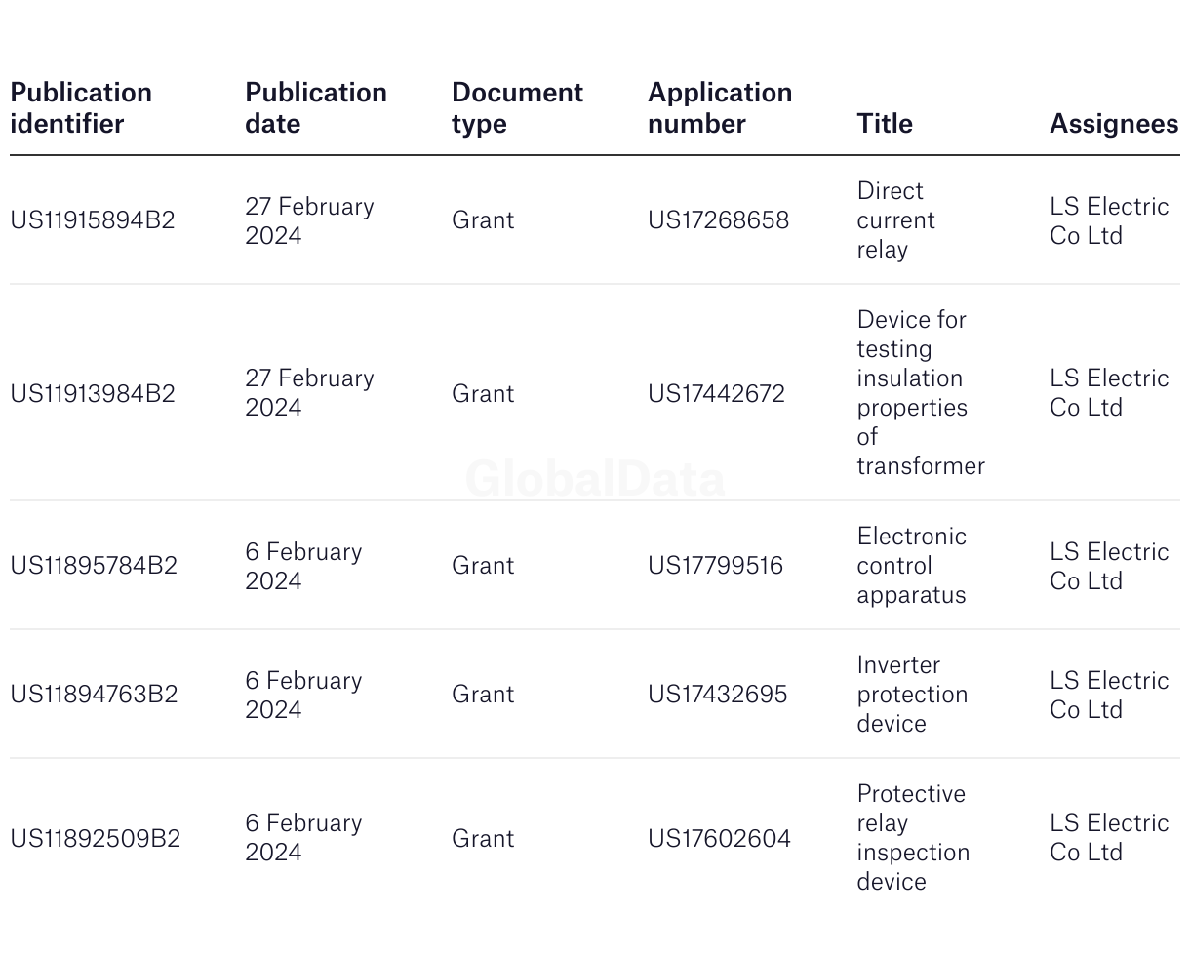The width and height of the screenshot is (1190, 956).
Task: Click the Document type column header
Action: coord(517,108)
